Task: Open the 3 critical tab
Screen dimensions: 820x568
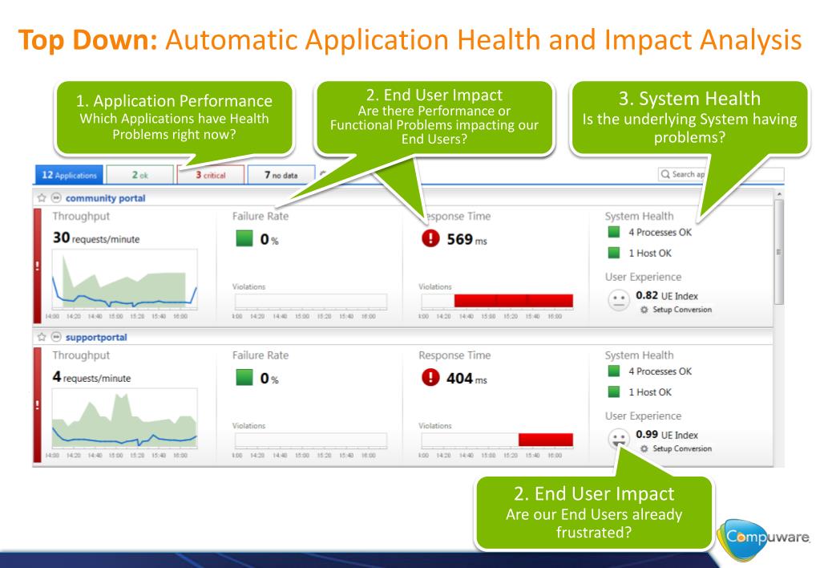Action: [211, 175]
